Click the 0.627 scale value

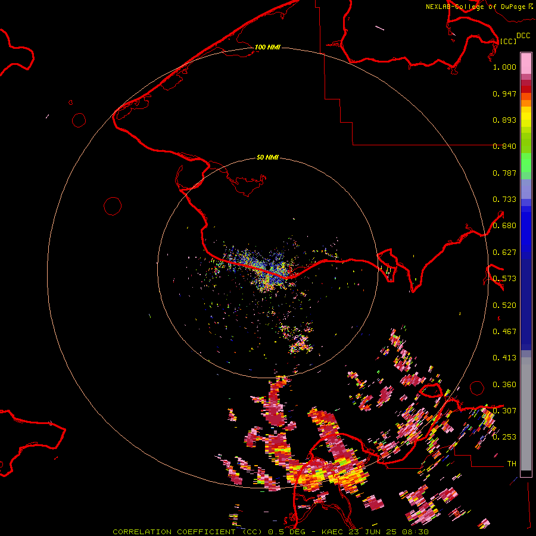click(x=504, y=253)
